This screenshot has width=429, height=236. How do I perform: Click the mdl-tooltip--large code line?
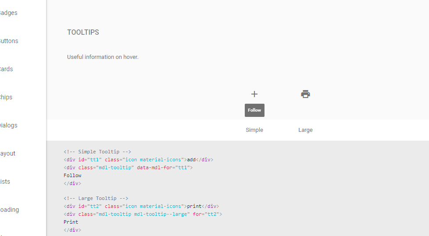[x=143, y=214]
